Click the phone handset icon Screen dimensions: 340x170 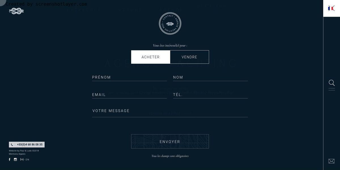click(12, 145)
